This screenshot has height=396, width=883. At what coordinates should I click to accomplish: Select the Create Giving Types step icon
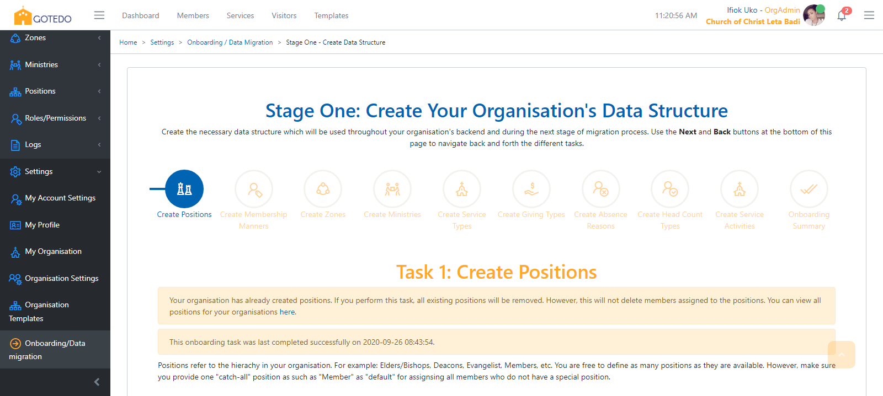531,189
